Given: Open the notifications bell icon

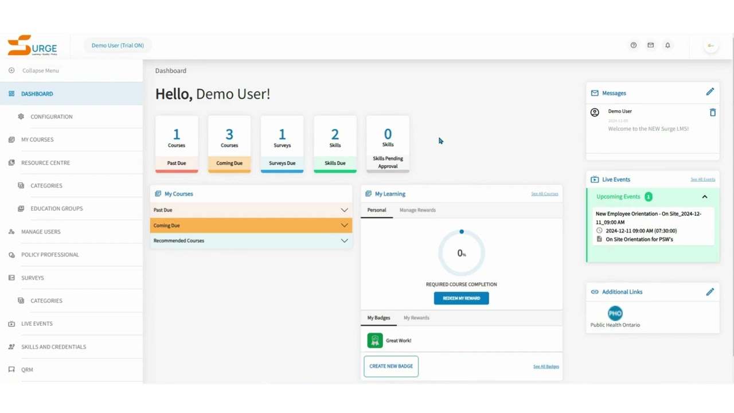Looking at the screenshot, I should click(667, 45).
